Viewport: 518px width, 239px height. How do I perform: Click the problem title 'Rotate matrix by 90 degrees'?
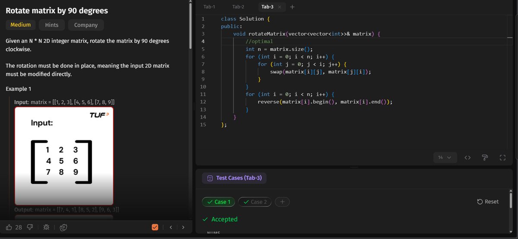pos(57,10)
